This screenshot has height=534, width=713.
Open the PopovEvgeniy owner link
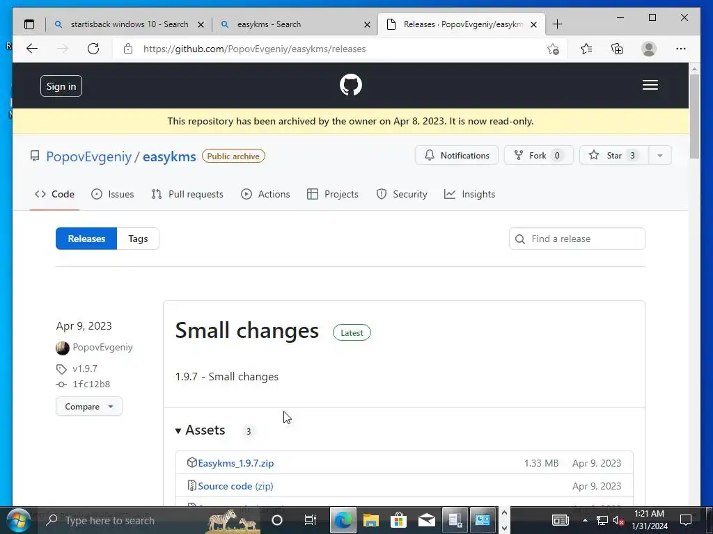pos(88,156)
